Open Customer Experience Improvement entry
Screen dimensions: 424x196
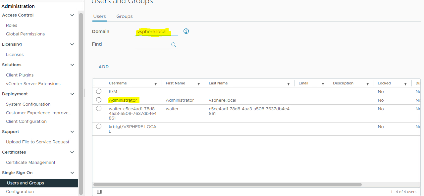(39, 113)
